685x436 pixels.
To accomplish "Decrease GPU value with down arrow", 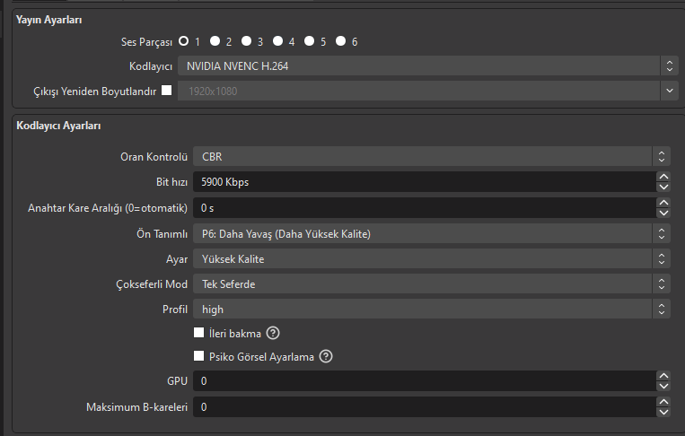I will click(663, 386).
